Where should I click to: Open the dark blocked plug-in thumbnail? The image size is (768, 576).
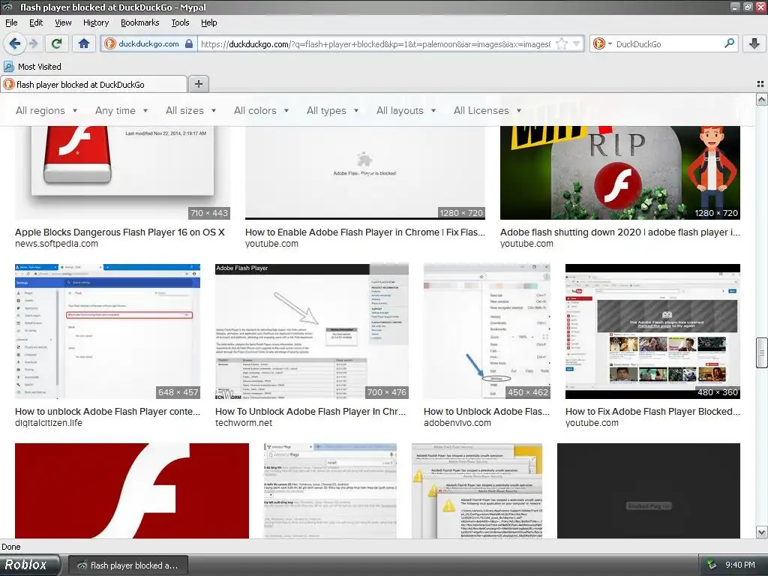click(649, 490)
